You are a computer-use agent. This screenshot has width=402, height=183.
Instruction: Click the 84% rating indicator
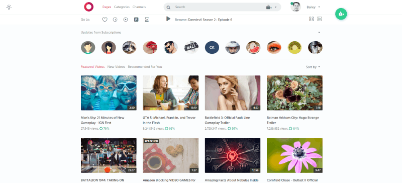point(294,129)
